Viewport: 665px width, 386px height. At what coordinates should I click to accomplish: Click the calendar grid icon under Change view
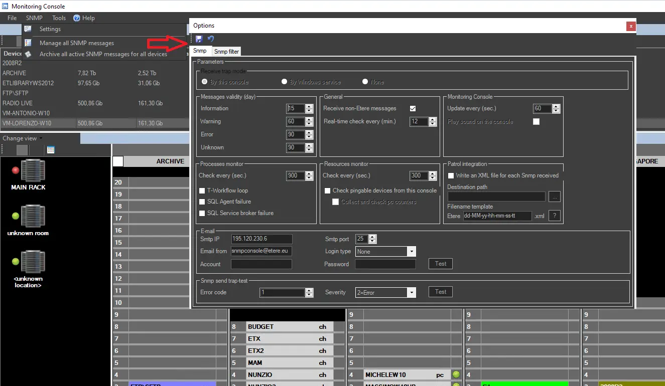pos(51,149)
